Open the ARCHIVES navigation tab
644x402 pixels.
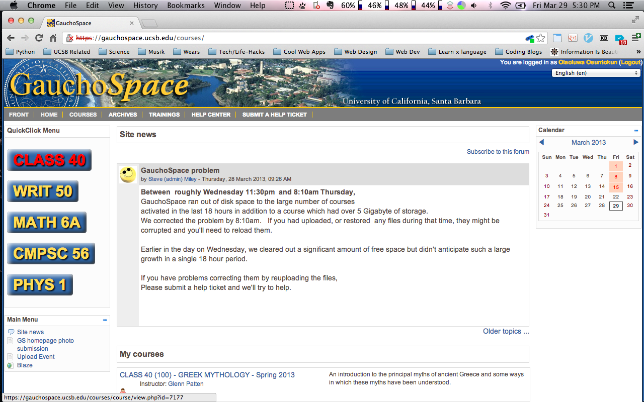[x=123, y=115]
